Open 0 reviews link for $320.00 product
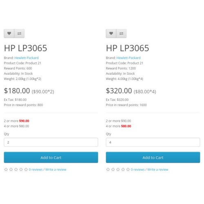204x204 pixels. [x=137, y=170]
